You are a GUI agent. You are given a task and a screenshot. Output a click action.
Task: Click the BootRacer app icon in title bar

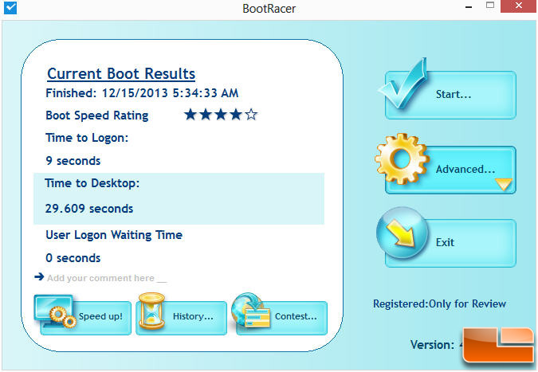[10, 7]
